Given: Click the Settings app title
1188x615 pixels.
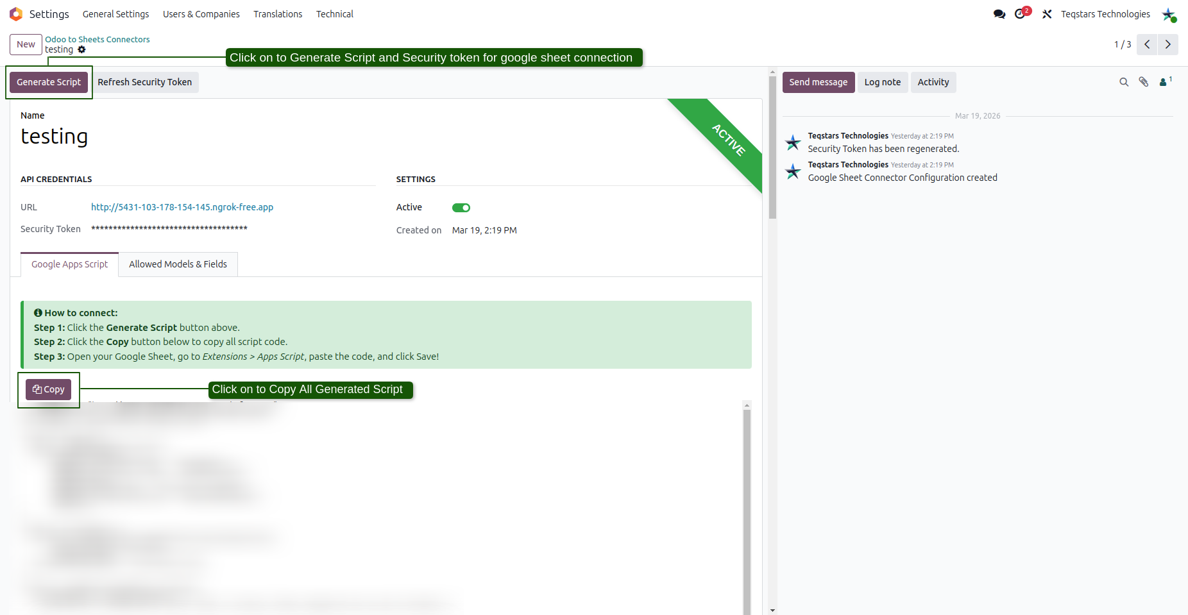Looking at the screenshot, I should point(49,14).
